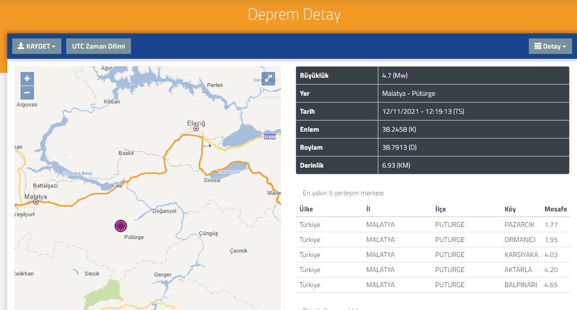Open the map fullscreen expand icon
The image size is (577, 310).
pyautogui.click(x=268, y=79)
